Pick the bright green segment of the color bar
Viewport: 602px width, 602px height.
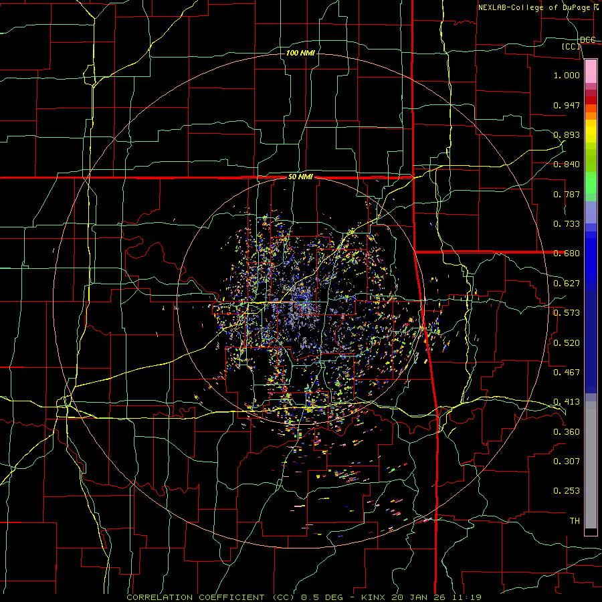tap(591, 183)
